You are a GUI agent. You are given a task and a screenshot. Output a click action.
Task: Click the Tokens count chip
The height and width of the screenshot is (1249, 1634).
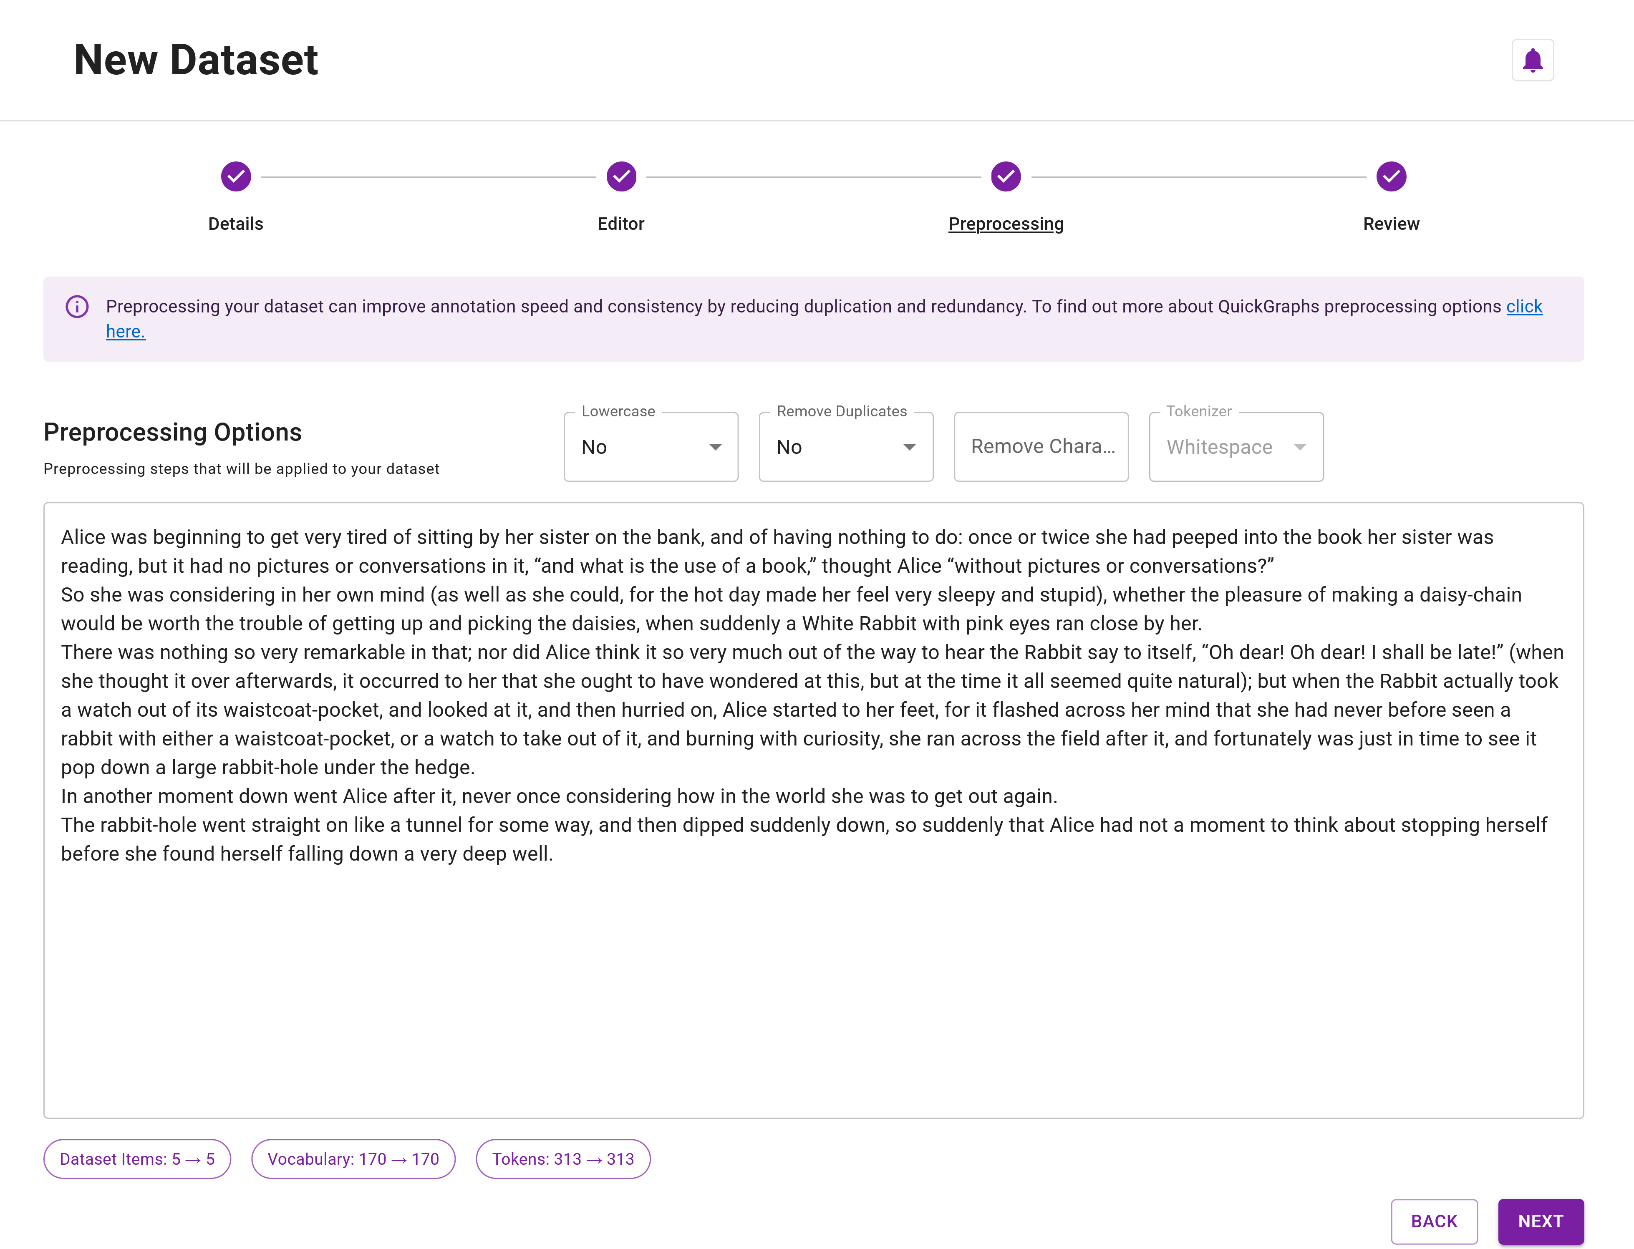[x=563, y=1158]
